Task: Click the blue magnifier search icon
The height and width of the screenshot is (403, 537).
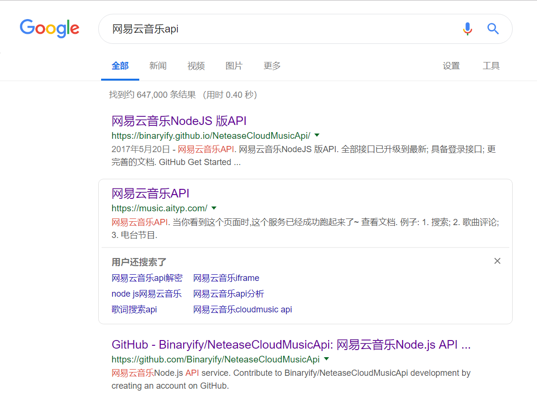Action: 493,29
